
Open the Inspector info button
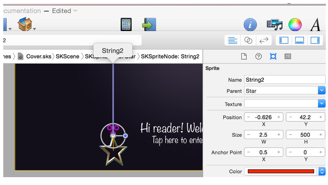[x=250, y=25]
